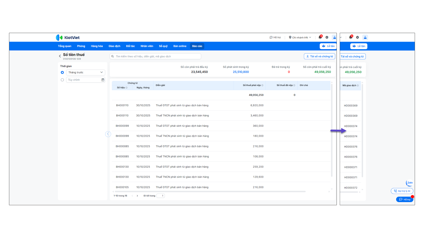Click vertical scrollbar in right-side cropped panel
This screenshot has height=238, width=424.
click(362, 131)
